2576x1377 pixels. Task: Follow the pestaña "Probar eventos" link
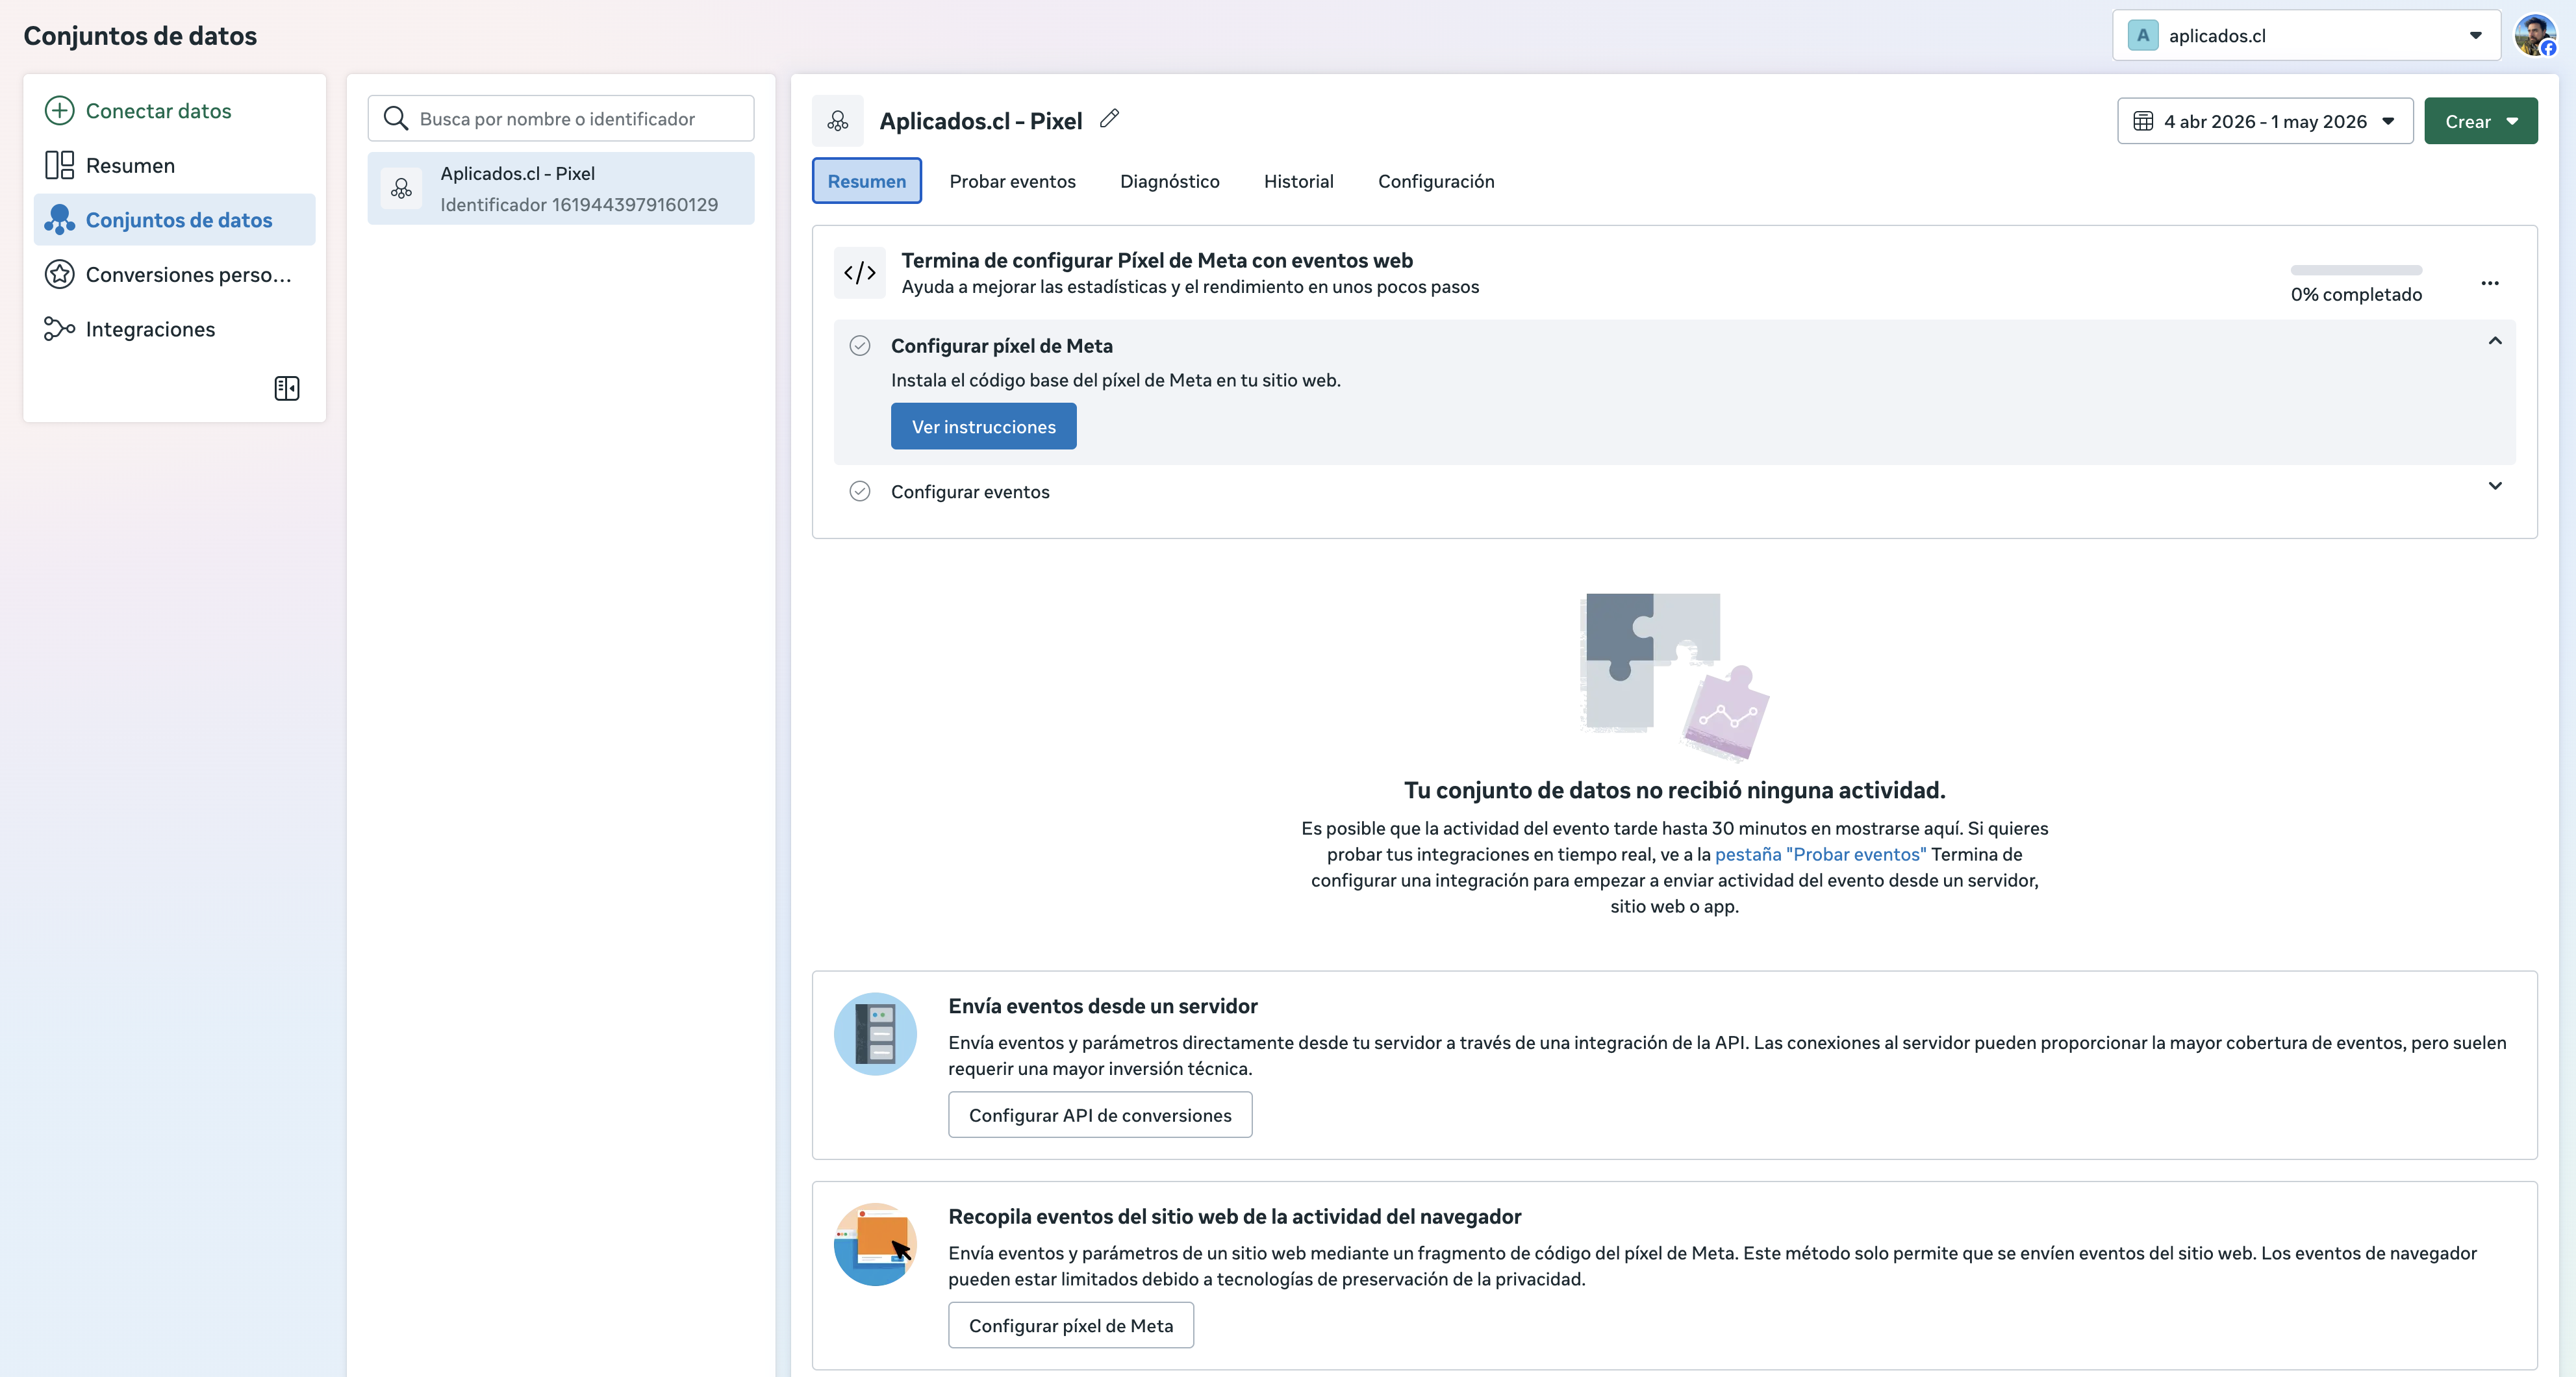point(1820,854)
